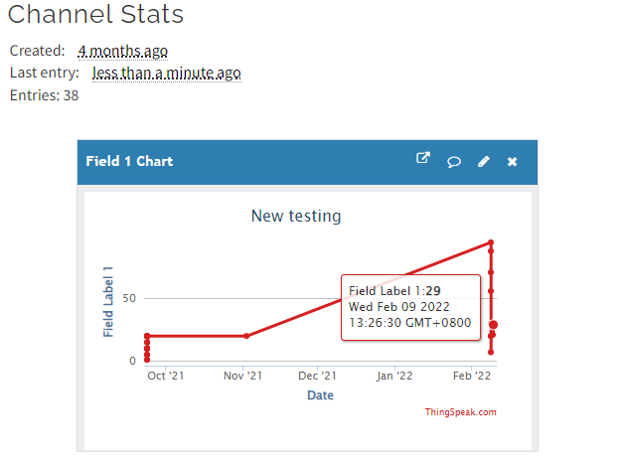Click the '4 months ago' created timestamp
This screenshot has width=620, height=461.
pos(122,51)
